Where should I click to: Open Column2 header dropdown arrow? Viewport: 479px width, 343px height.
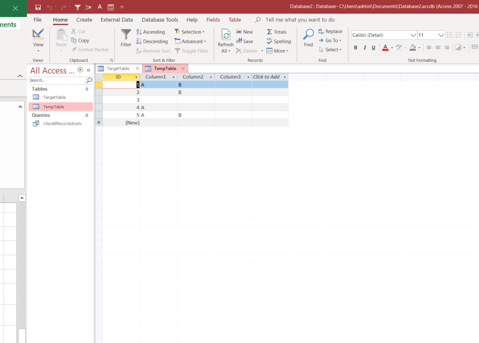click(x=211, y=77)
